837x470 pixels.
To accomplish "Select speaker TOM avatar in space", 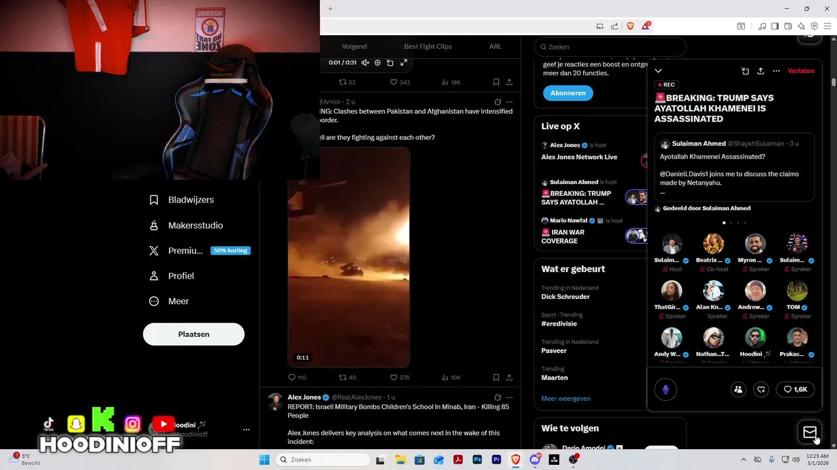I will (x=797, y=291).
